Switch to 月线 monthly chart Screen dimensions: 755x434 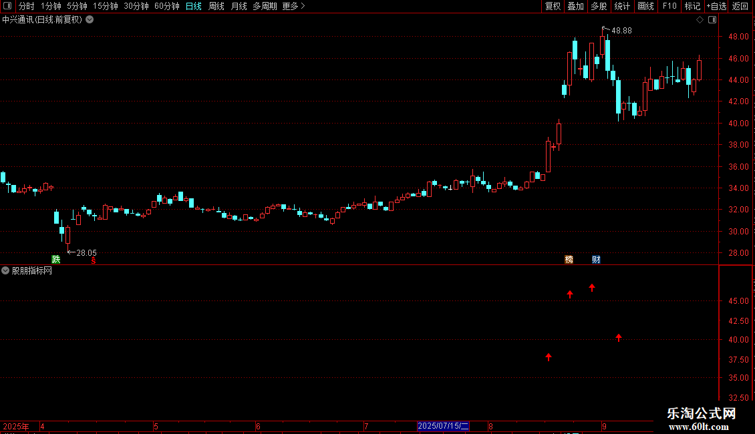point(239,6)
